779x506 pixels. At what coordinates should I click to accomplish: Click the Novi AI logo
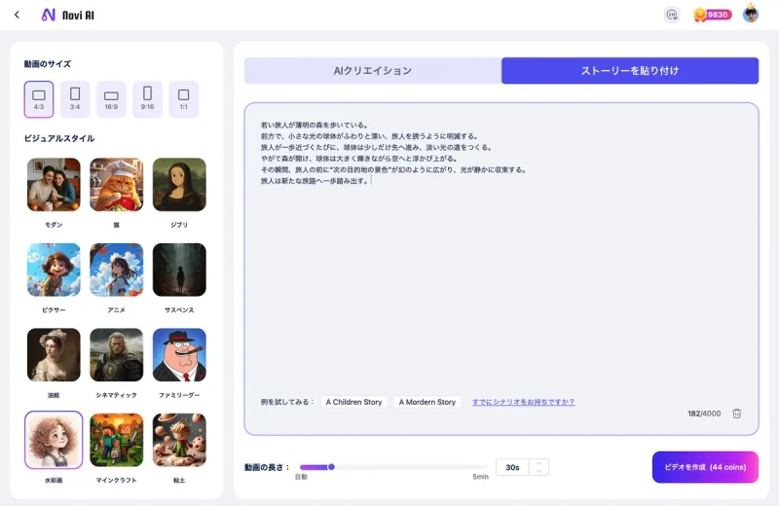[x=68, y=15]
